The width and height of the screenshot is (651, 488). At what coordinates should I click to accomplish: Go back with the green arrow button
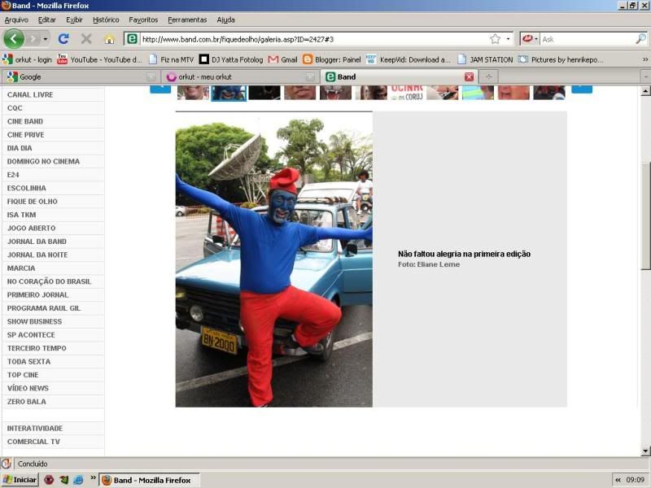click(14, 39)
